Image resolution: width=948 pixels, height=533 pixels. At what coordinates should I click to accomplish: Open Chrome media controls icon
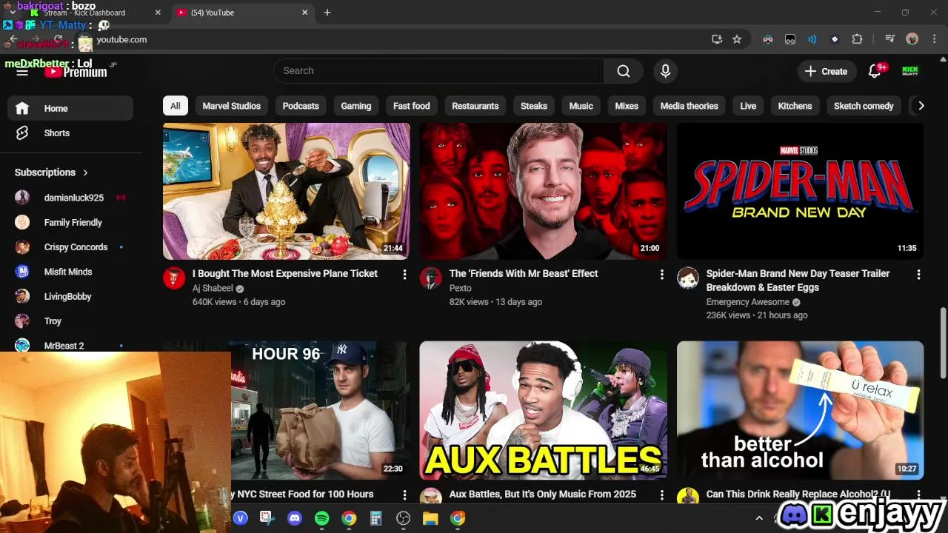pyautogui.click(x=890, y=39)
